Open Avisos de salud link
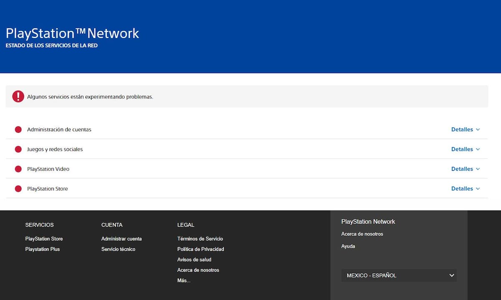 click(194, 260)
